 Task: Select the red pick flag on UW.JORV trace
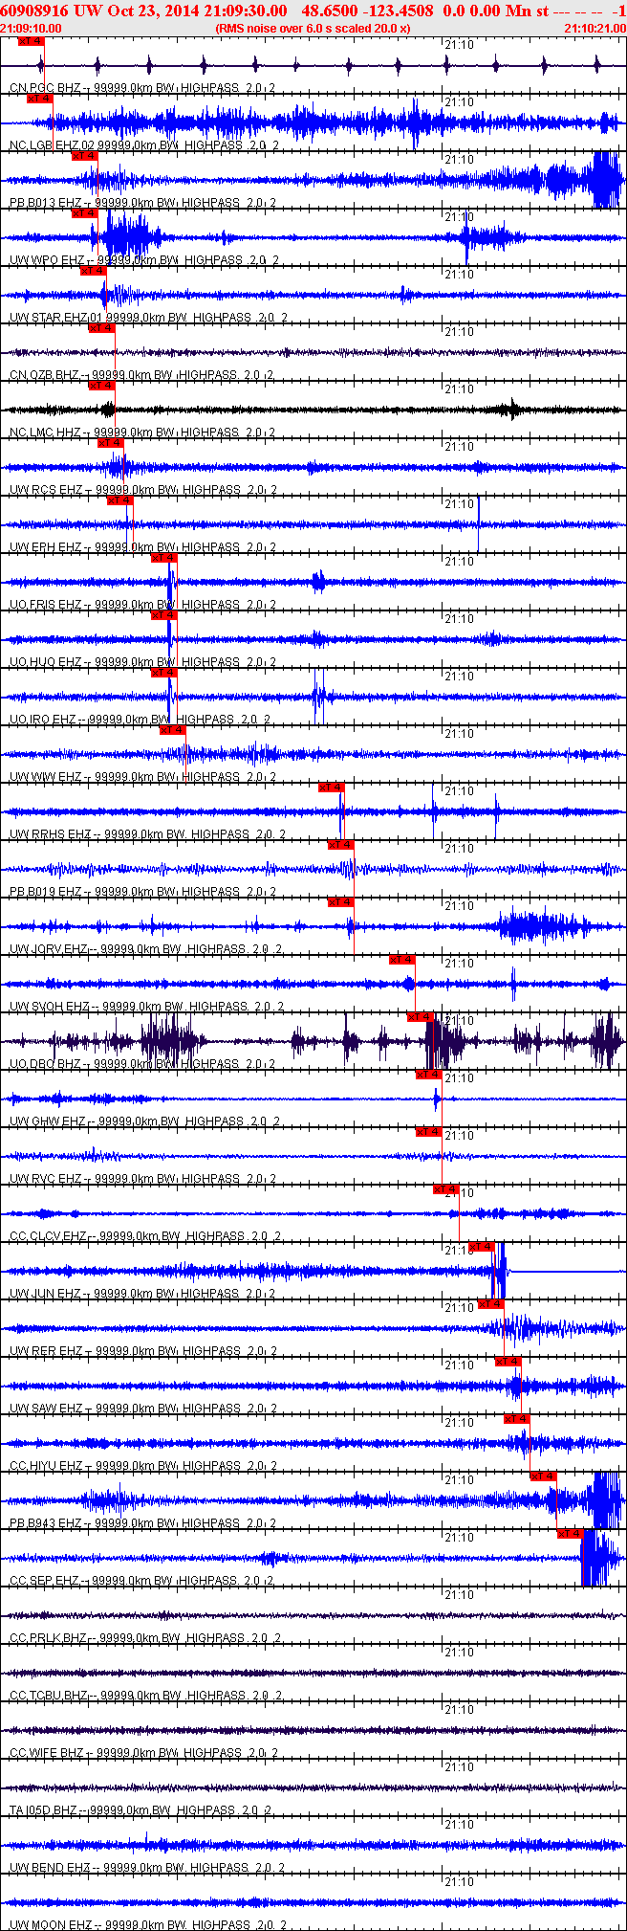340,902
